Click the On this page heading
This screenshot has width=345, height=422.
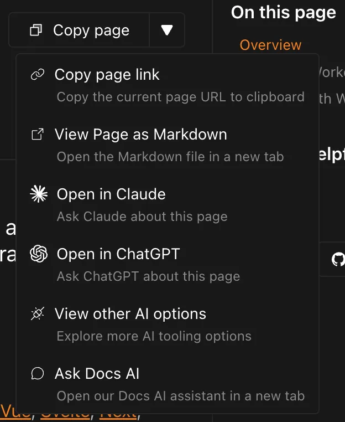(x=283, y=13)
